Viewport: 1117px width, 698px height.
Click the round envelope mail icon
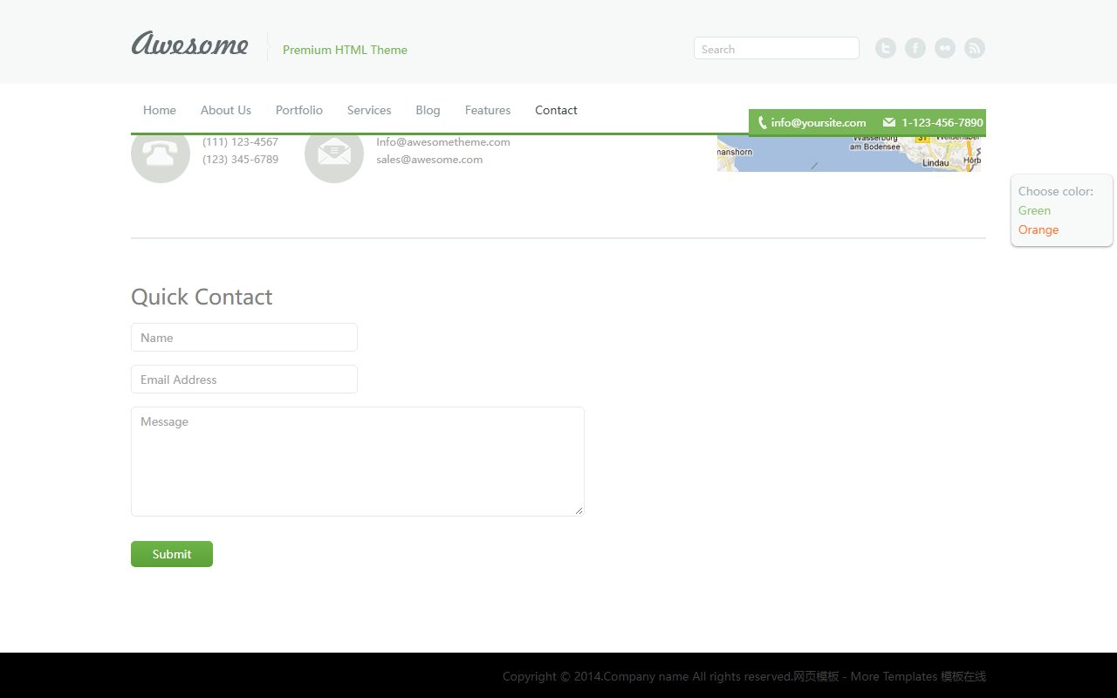click(334, 158)
